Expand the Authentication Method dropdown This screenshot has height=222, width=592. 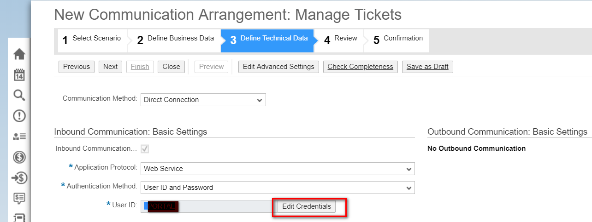tap(277, 188)
